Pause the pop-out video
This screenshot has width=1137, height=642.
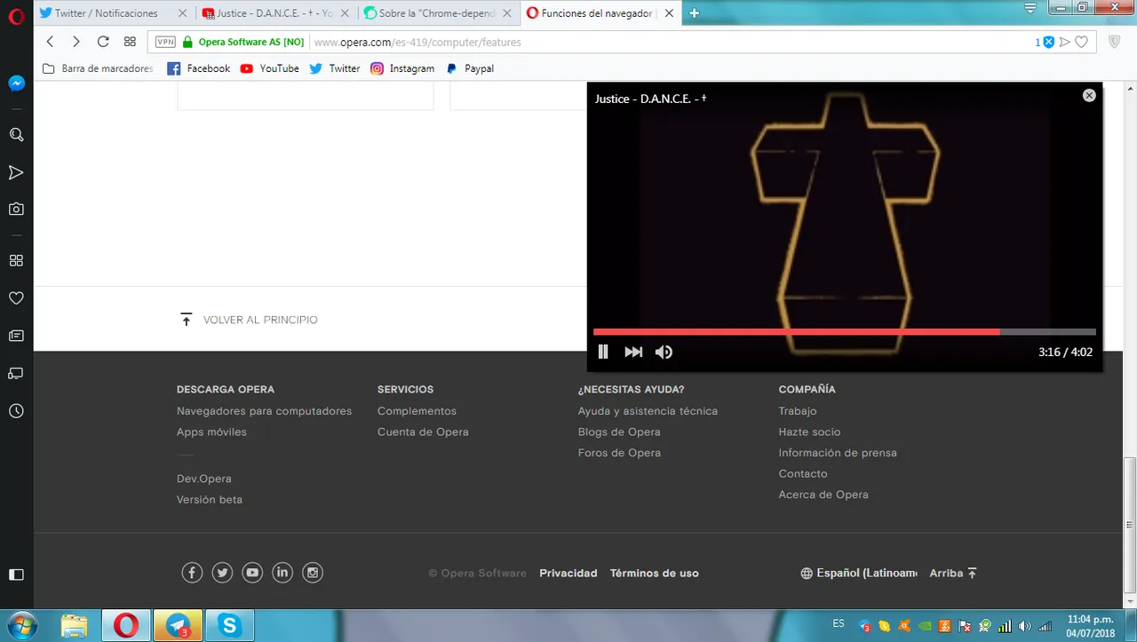tap(603, 352)
